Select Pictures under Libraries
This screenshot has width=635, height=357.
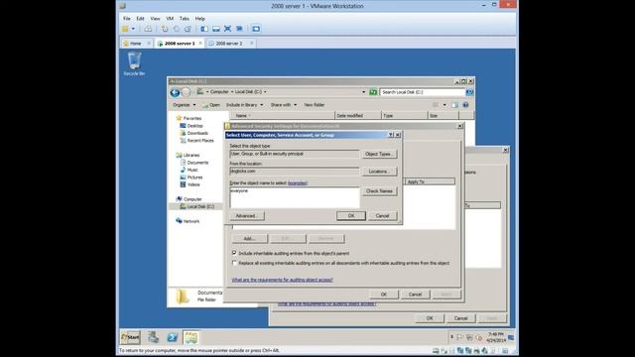click(190, 178)
